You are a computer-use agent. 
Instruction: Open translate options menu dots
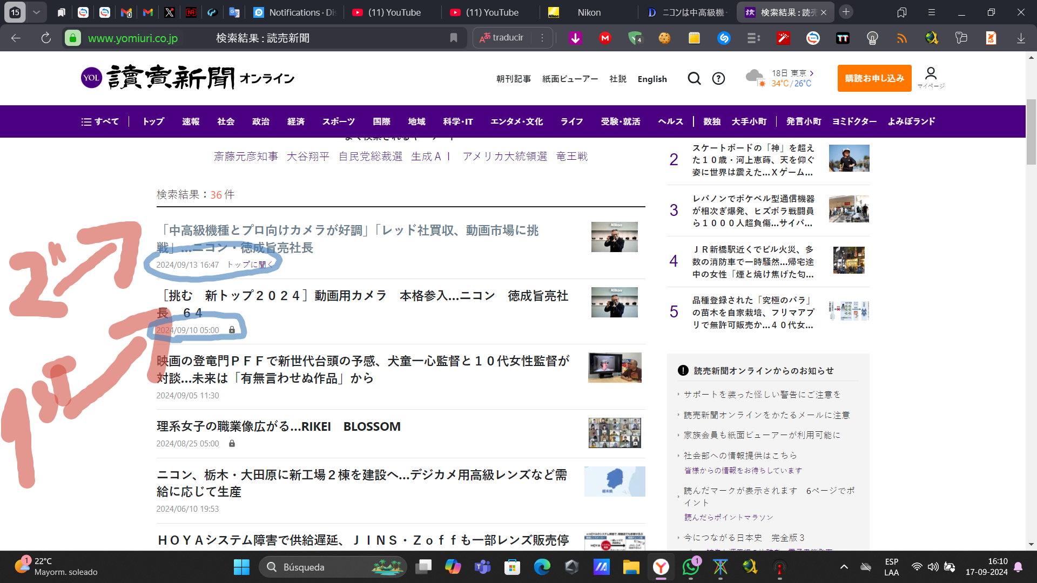542,38
